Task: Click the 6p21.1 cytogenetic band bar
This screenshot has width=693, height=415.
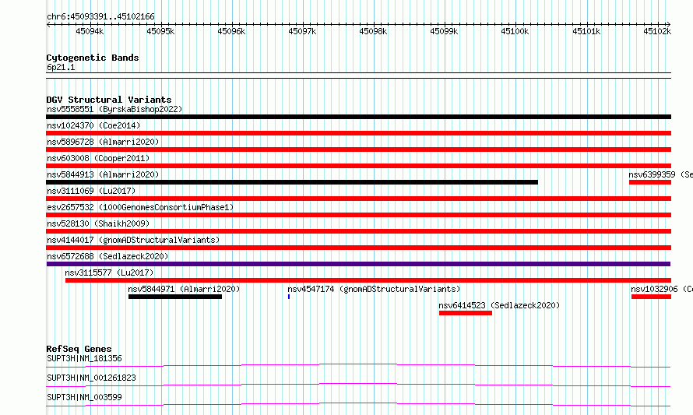Action: (x=358, y=76)
